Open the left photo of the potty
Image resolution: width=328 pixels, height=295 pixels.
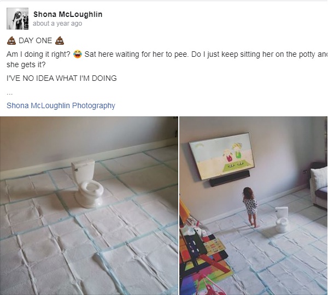point(89,206)
